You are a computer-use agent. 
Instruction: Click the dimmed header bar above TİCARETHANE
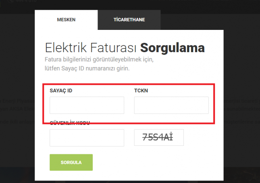coord(129,4)
